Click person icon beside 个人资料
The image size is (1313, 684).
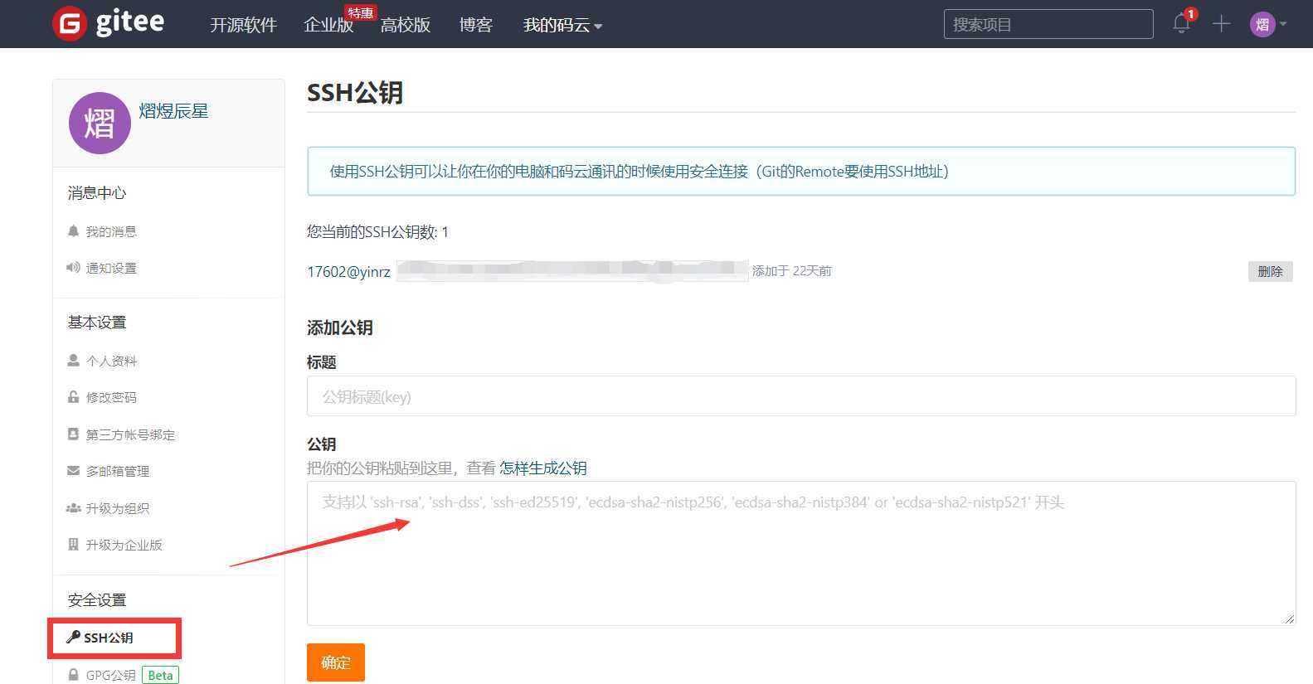(x=73, y=360)
